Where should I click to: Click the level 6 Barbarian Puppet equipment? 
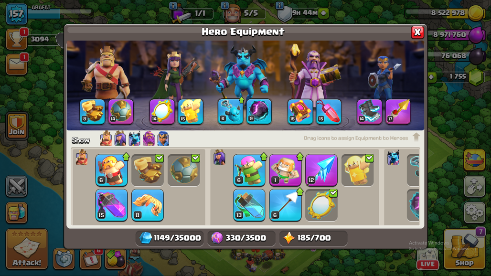pos(111,170)
